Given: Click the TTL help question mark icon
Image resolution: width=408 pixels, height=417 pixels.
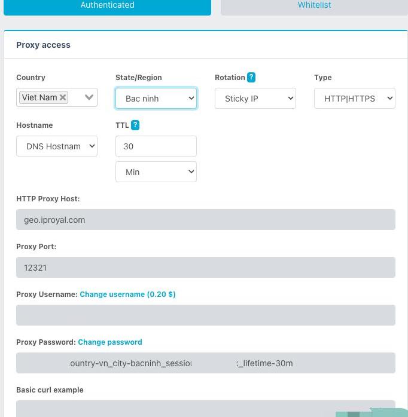Looking at the screenshot, I should pos(135,125).
